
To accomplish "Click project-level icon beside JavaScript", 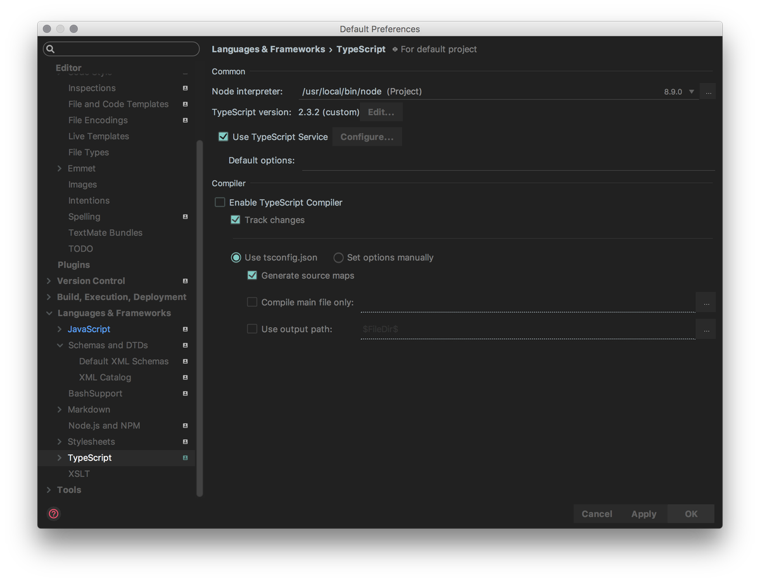I will pos(185,329).
